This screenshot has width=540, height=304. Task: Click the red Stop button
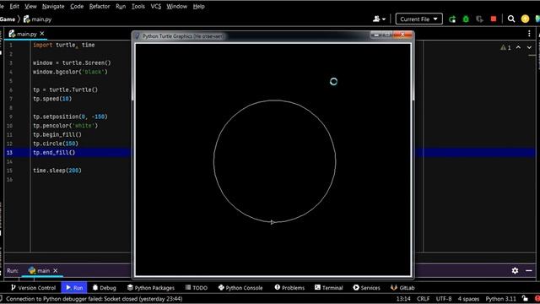pos(494,19)
